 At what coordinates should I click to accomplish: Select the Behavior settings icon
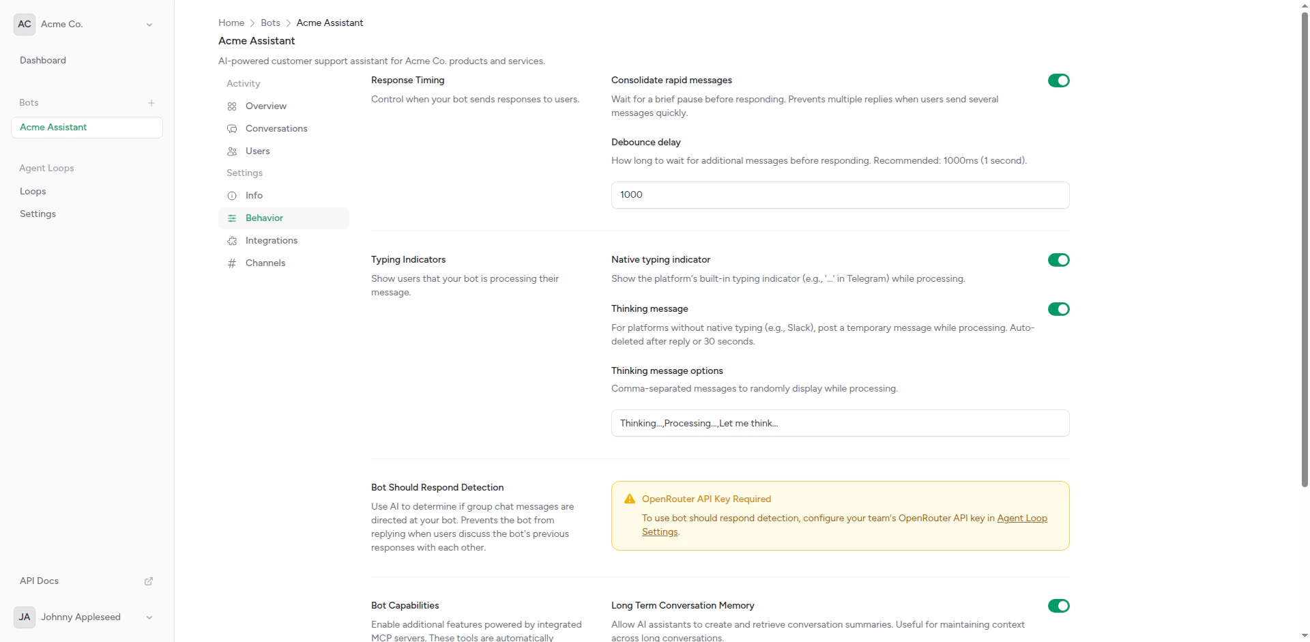pyautogui.click(x=232, y=218)
